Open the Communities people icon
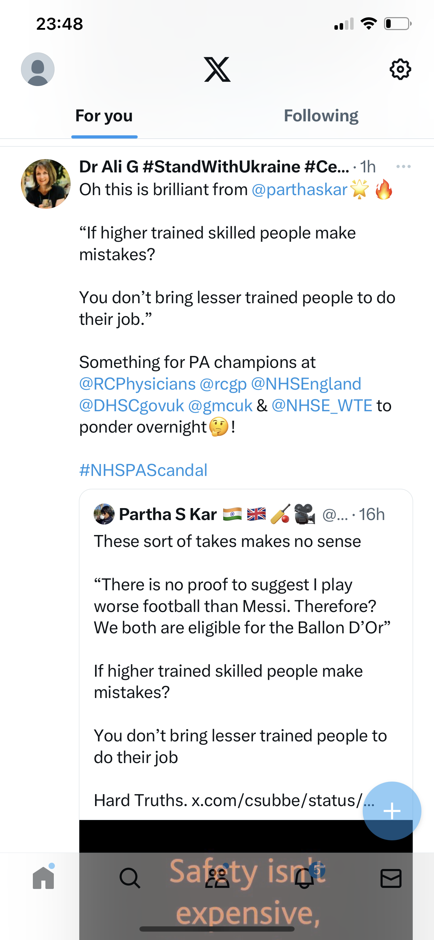 217,877
